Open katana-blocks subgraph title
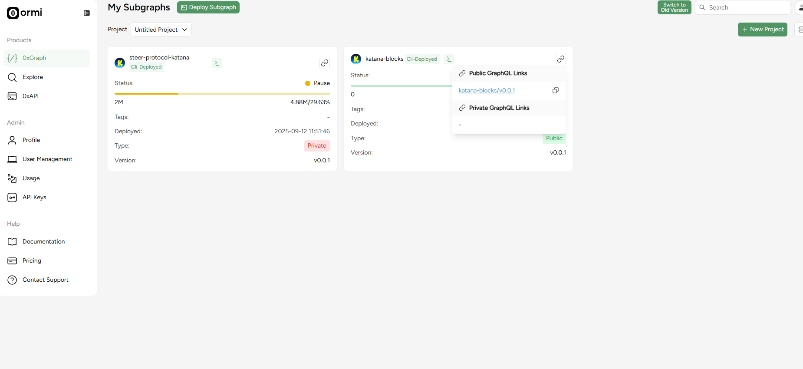 click(x=384, y=59)
